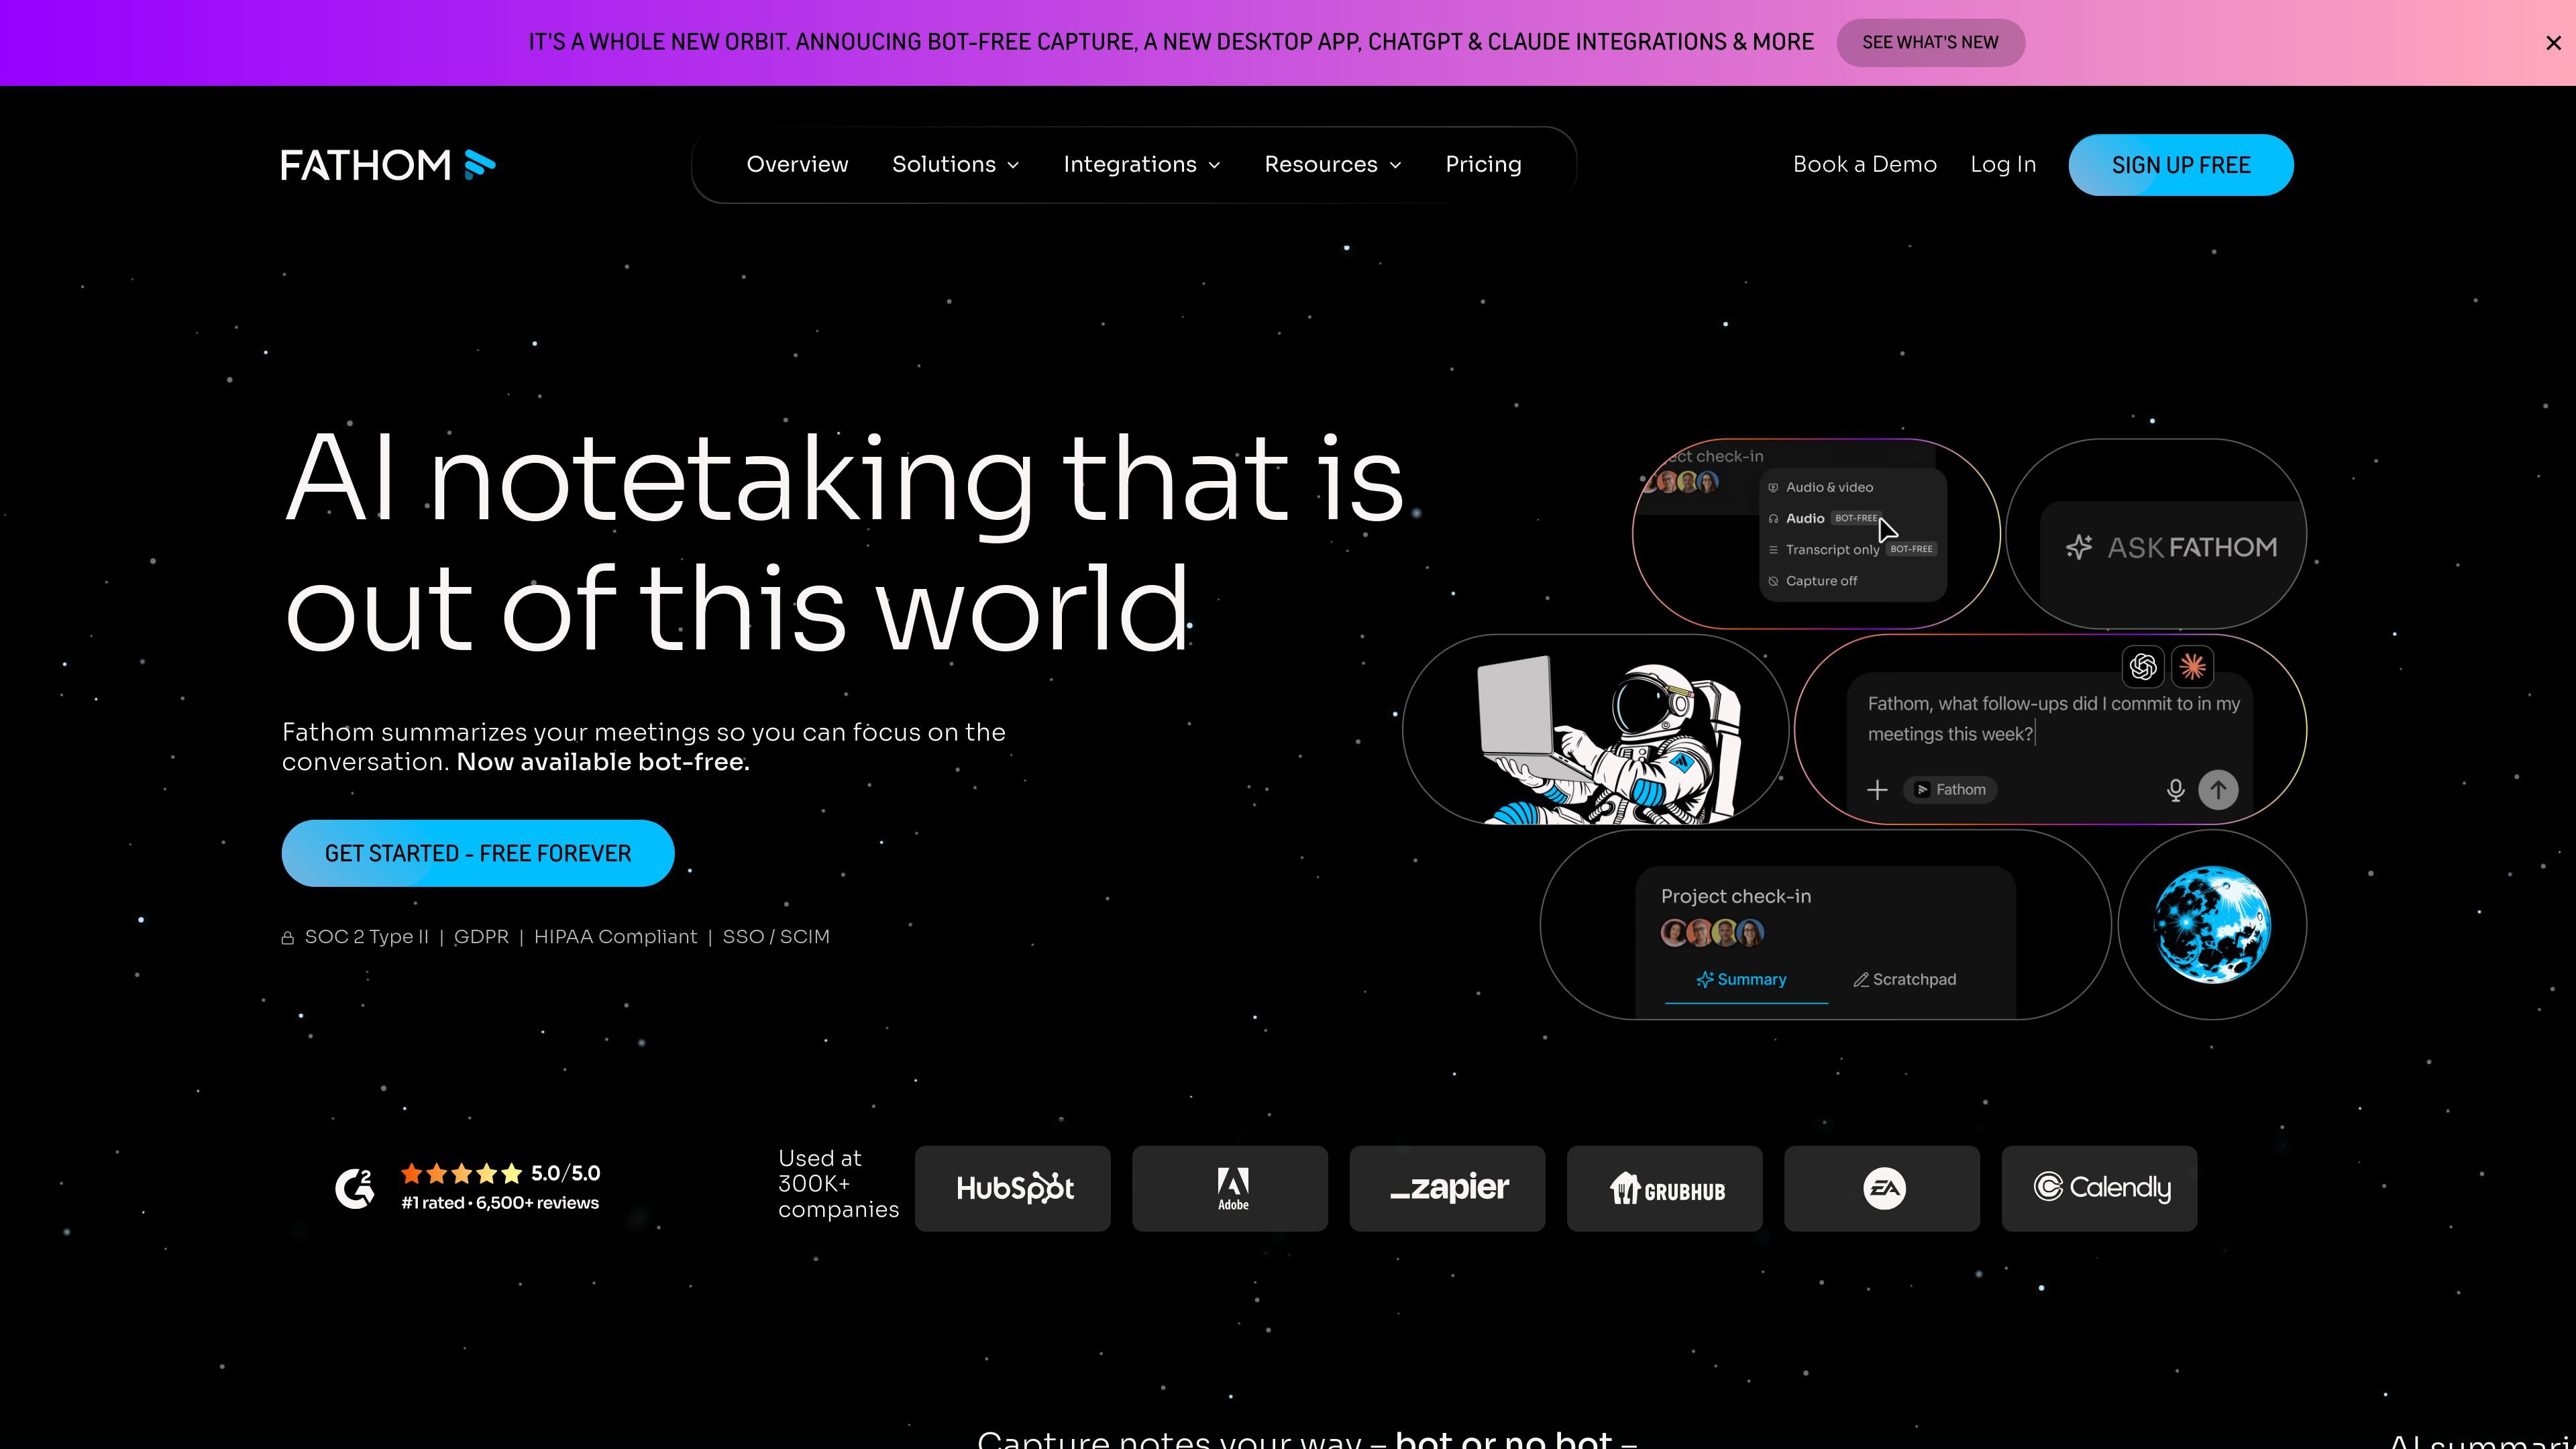Switch to the Summary tab

[x=1741, y=980]
